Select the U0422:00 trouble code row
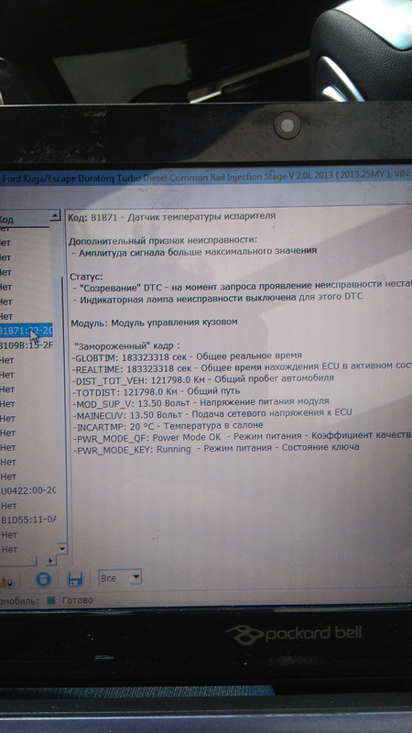Screen dimensions: 412x733 (28, 490)
